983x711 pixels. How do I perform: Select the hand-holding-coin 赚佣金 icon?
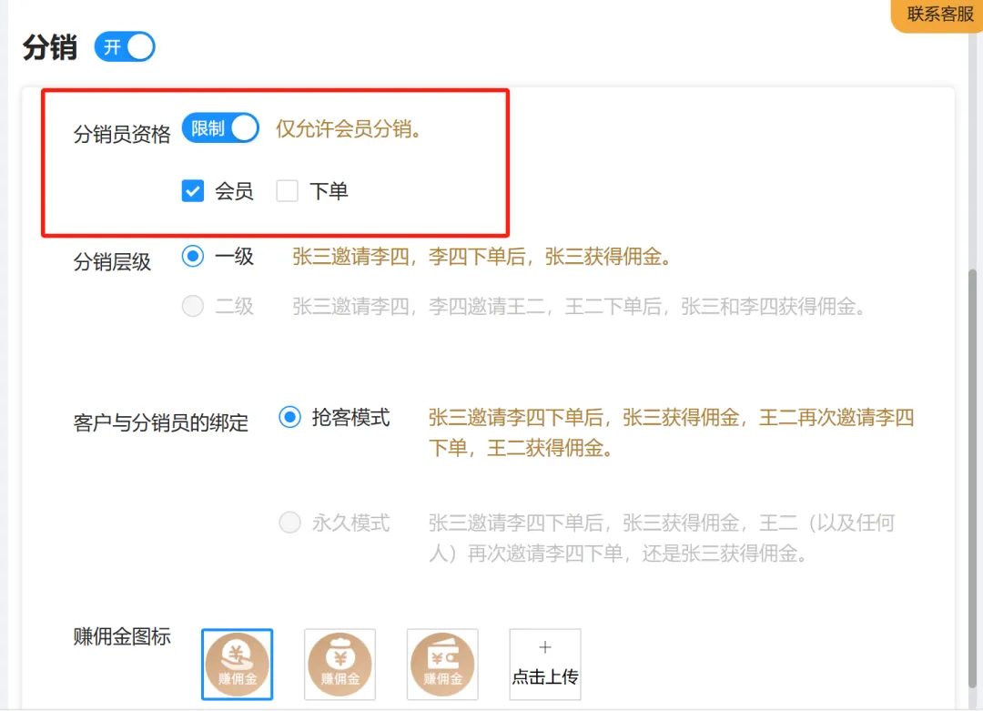point(237,664)
